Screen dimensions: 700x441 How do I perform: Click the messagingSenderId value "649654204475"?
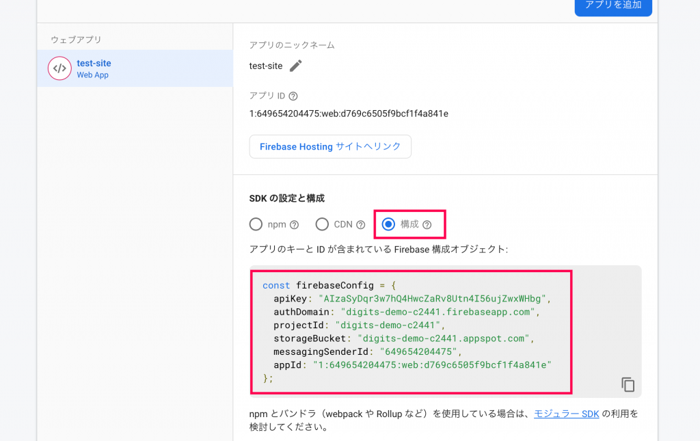click(x=418, y=351)
